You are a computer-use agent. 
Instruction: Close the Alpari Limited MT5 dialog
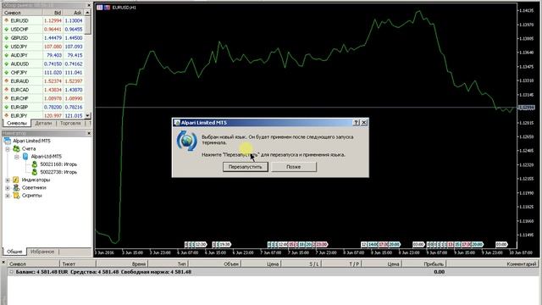click(363, 122)
